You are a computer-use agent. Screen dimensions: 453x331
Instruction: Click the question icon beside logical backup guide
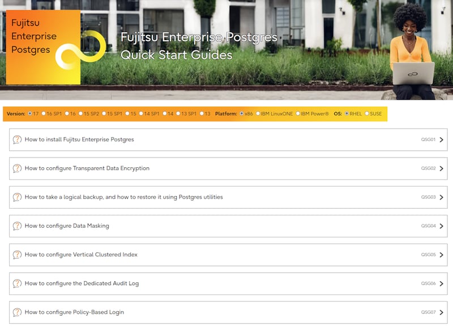[x=17, y=197]
